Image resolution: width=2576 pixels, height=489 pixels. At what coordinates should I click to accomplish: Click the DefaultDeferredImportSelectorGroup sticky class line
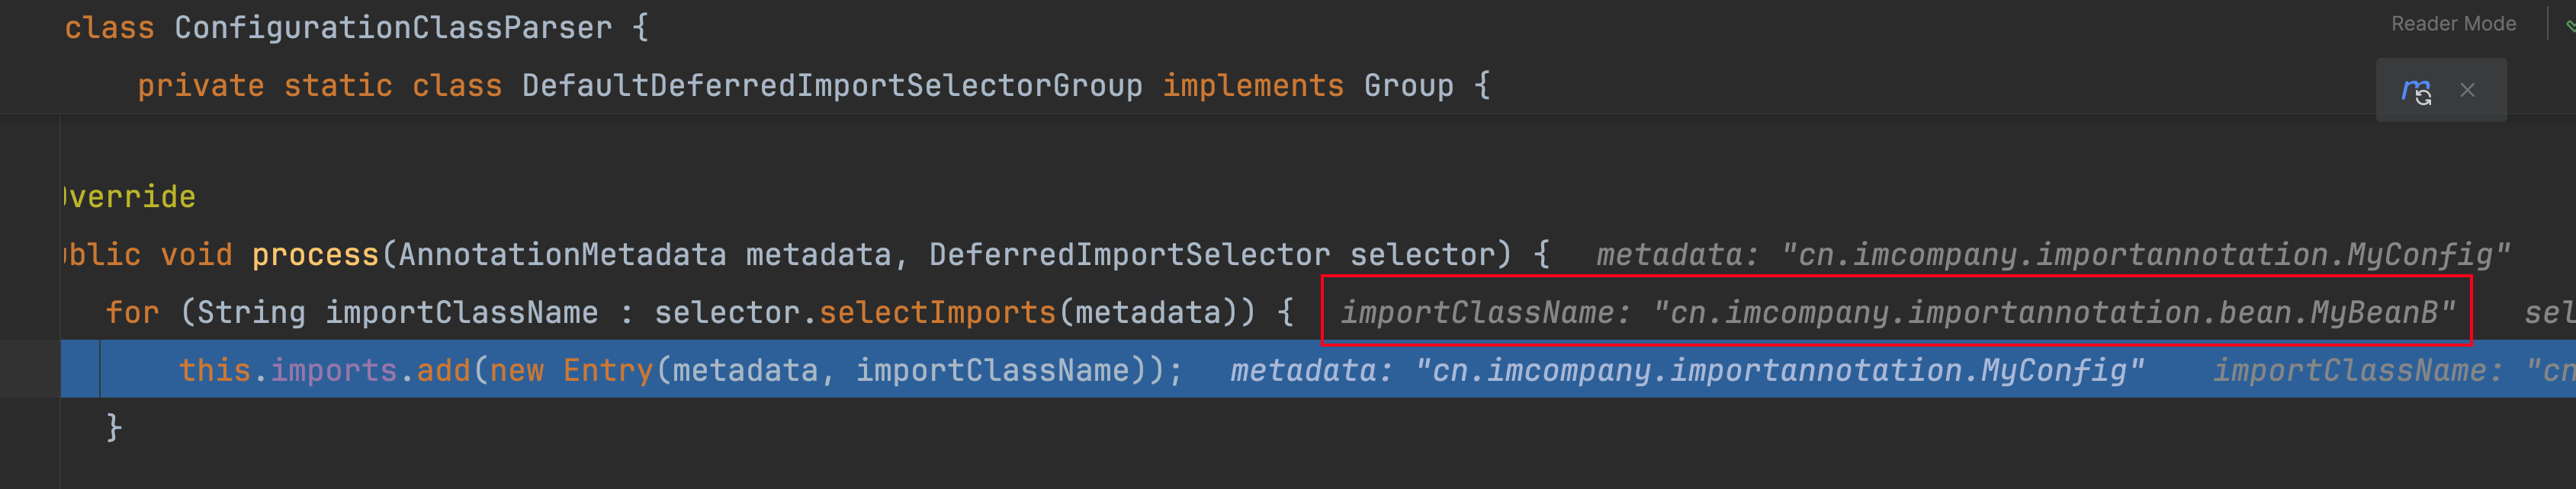coord(831,86)
